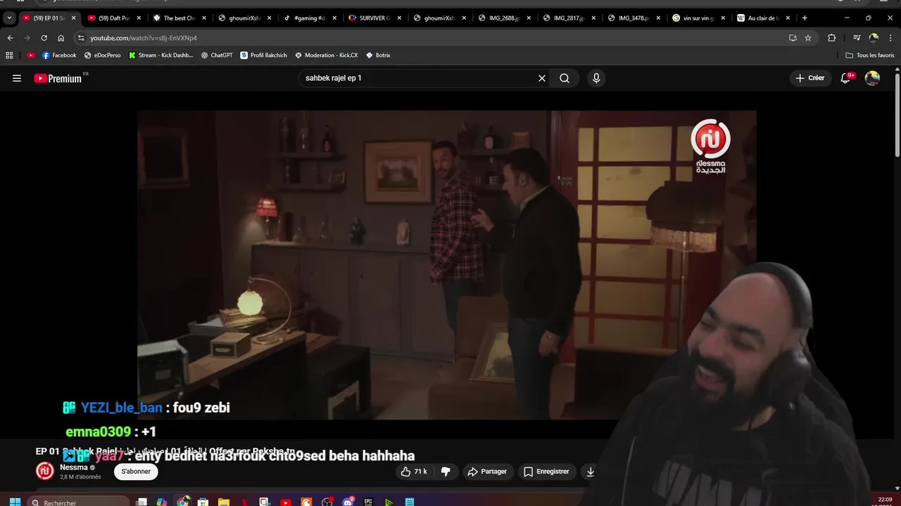Open the eDocPerso bookmark
The height and width of the screenshot is (506, 901).
coord(102,55)
